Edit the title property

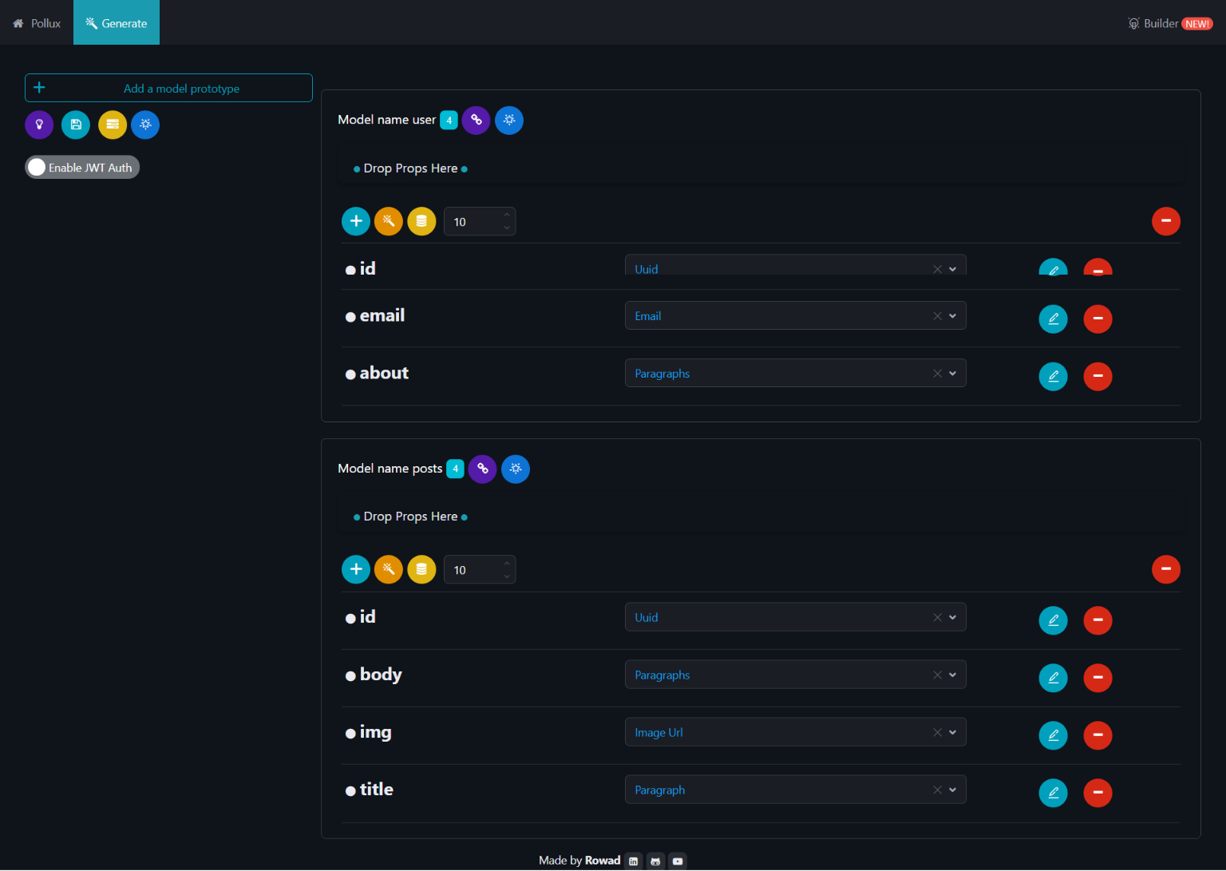click(1053, 793)
